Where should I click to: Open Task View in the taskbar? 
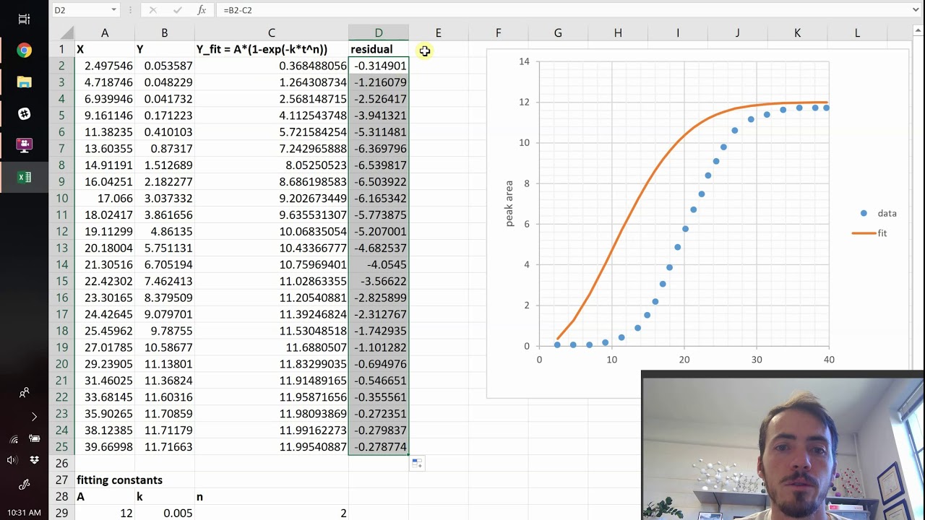(x=24, y=19)
